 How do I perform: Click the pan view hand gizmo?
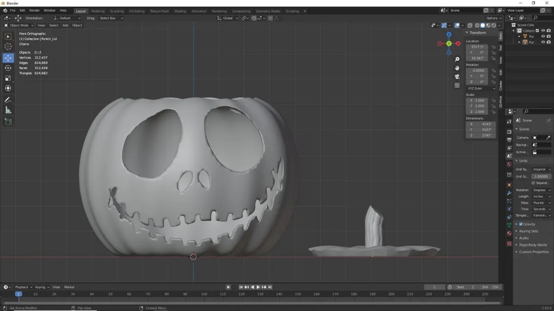[457, 68]
